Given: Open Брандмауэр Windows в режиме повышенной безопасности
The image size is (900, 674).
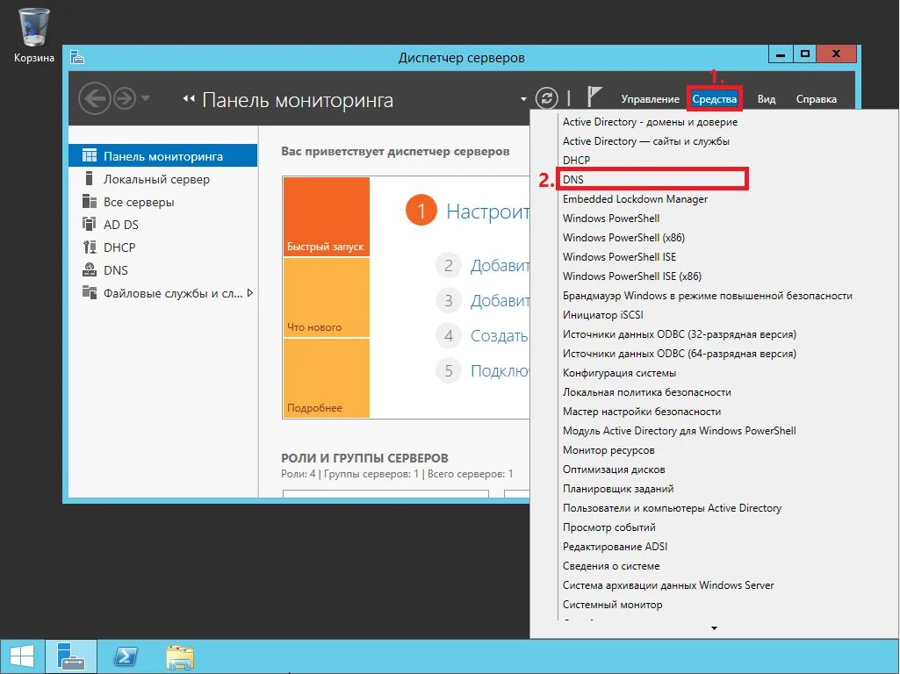Looking at the screenshot, I should 709,296.
